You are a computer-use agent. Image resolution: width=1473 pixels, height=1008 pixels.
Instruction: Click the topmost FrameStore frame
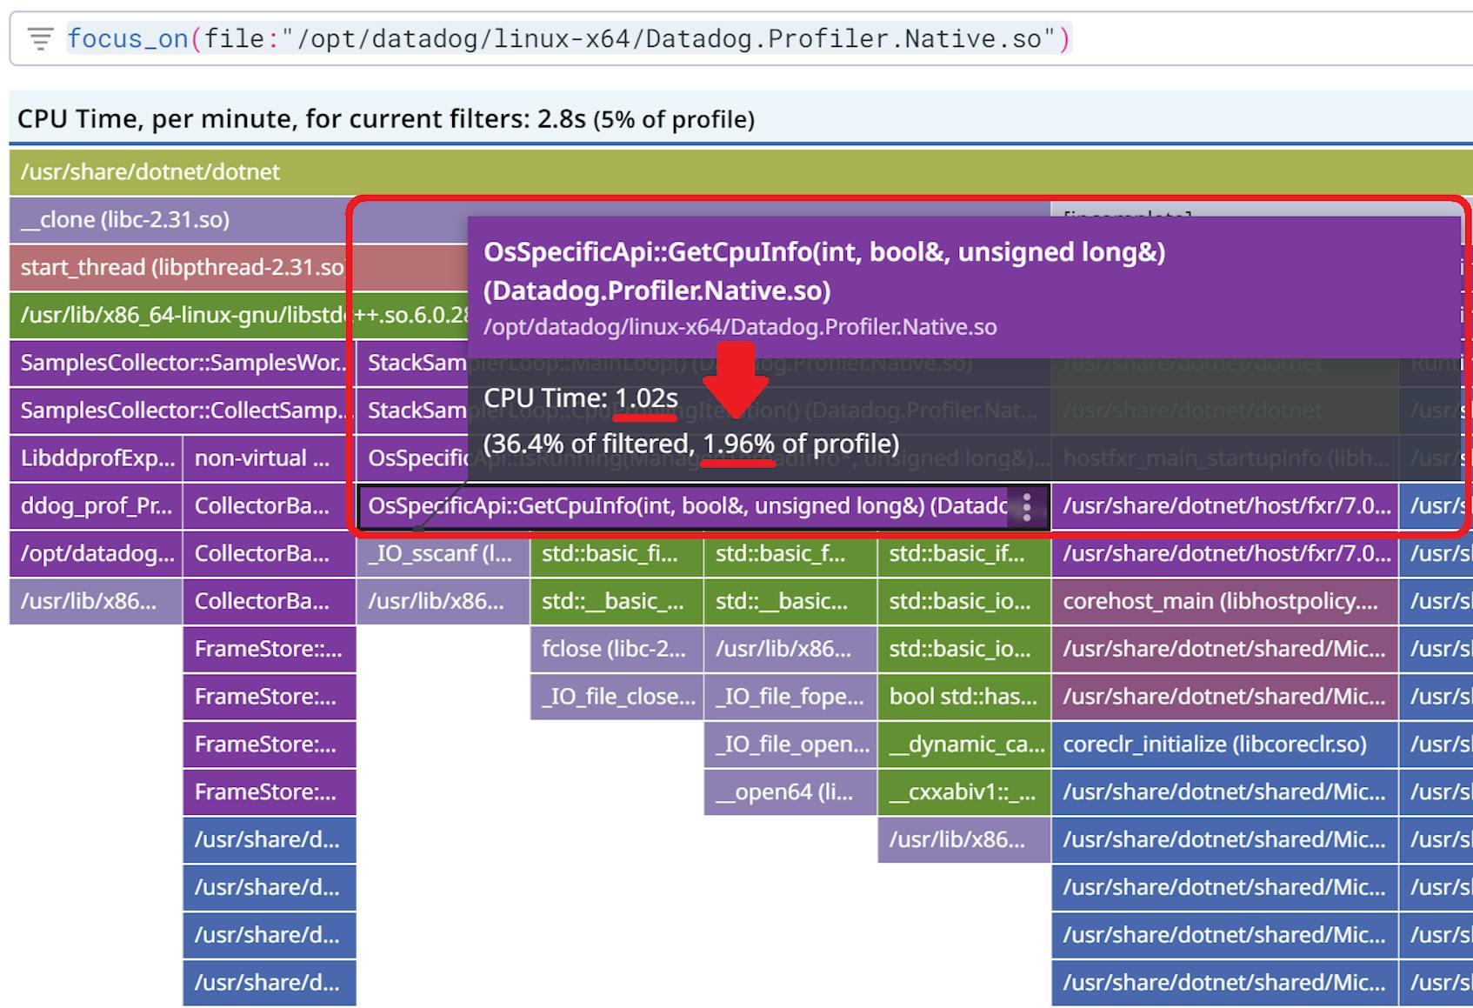268,649
